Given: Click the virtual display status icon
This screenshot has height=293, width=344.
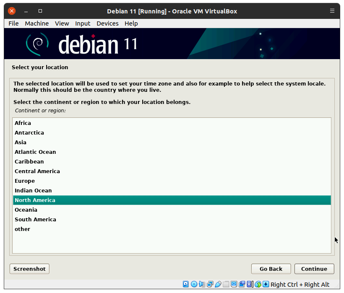Looking at the screenshot, I should click(234, 284).
